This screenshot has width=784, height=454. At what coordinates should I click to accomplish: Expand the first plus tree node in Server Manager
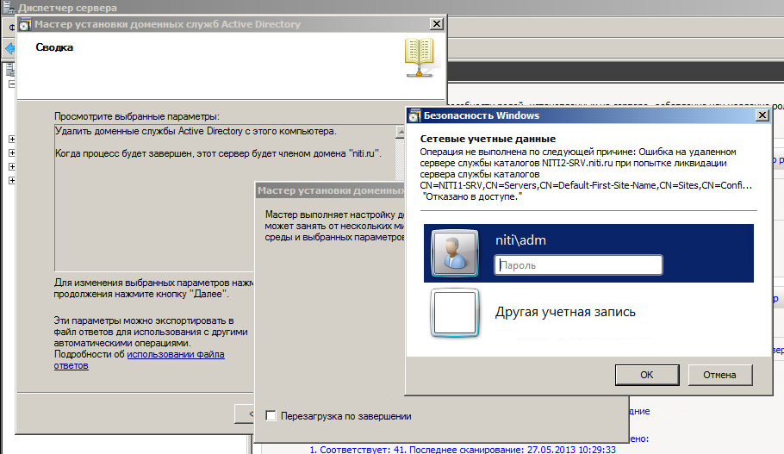coord(12,139)
